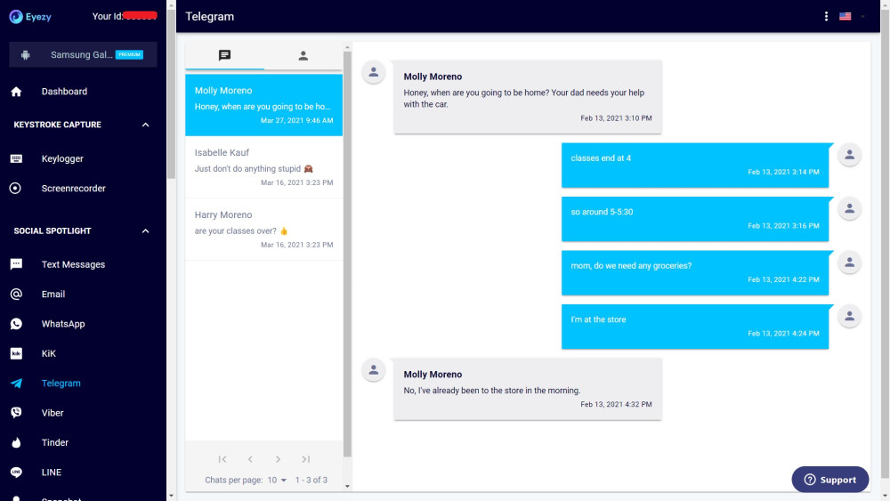
Task: Click avatar beside 'so around 5-5:30'
Action: [x=849, y=208]
